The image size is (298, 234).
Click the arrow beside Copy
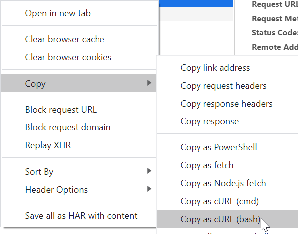click(x=149, y=83)
